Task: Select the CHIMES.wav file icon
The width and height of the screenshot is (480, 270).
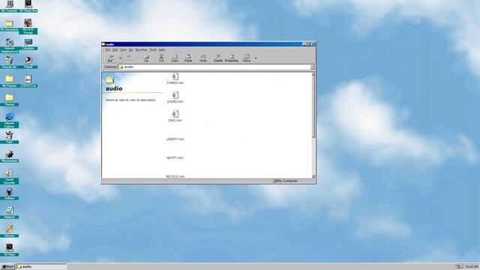Action: 175,76
